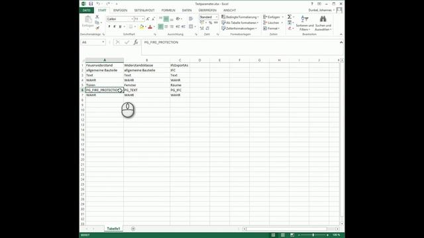
Task: Apply percent style number format
Action: tap(211, 22)
